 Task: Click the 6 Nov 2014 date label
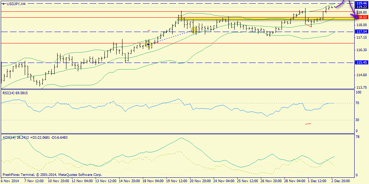point(10,181)
